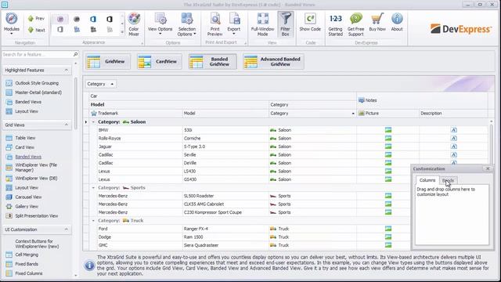Switch to CardView
This screenshot has height=282, width=501.
point(159,61)
